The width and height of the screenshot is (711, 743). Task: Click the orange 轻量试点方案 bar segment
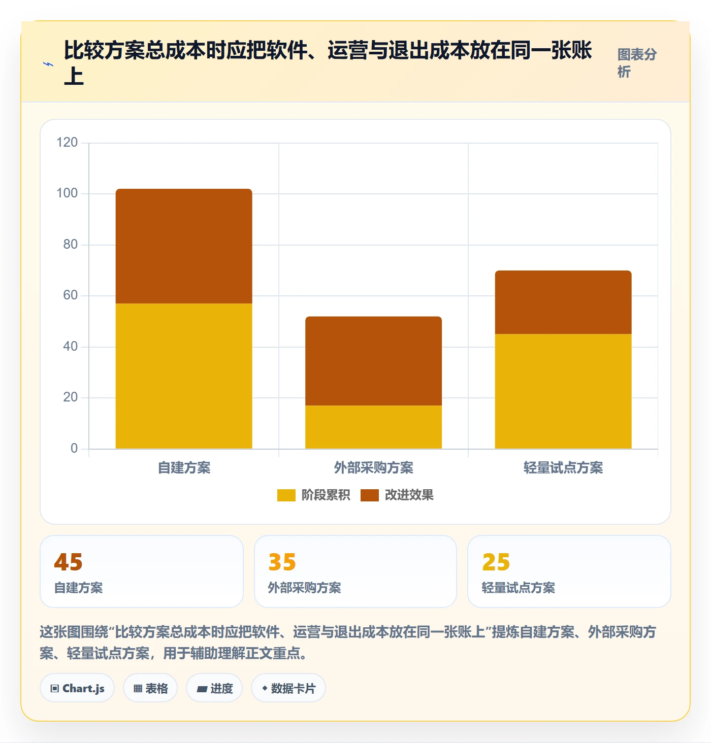(x=563, y=302)
